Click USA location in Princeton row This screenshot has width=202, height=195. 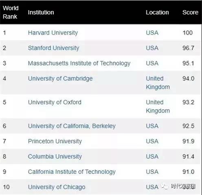pyautogui.click(x=152, y=141)
